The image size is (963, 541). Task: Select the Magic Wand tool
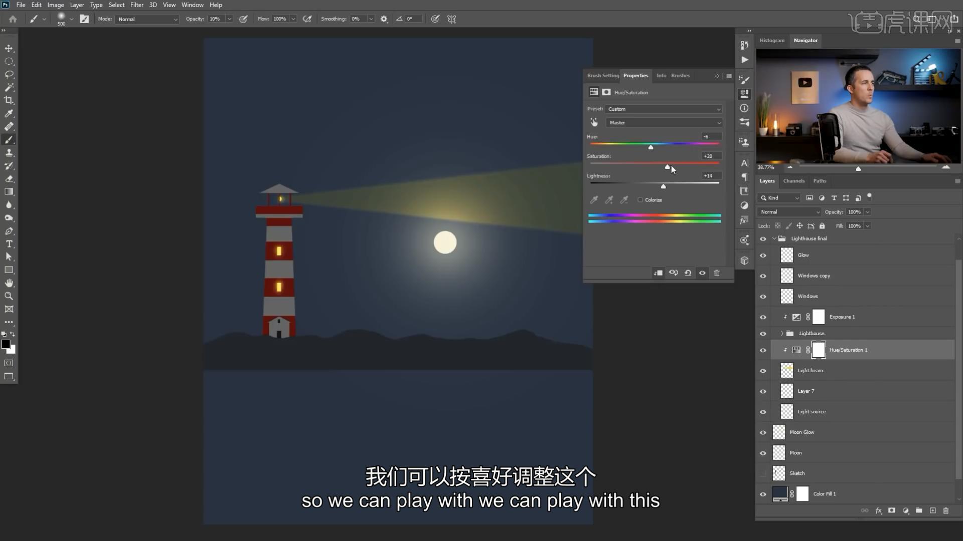click(9, 87)
